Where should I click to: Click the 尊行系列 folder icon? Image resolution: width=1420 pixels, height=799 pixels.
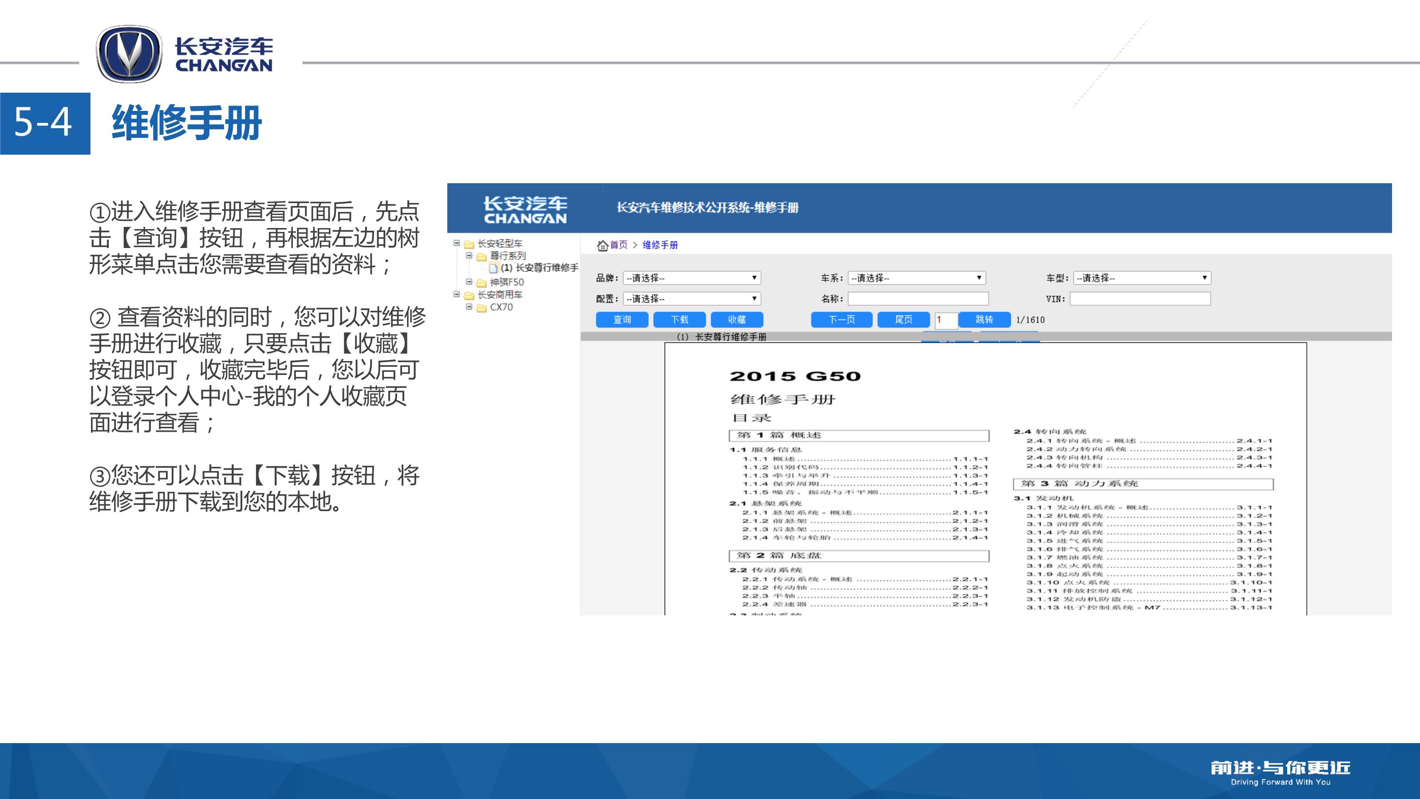(x=482, y=256)
